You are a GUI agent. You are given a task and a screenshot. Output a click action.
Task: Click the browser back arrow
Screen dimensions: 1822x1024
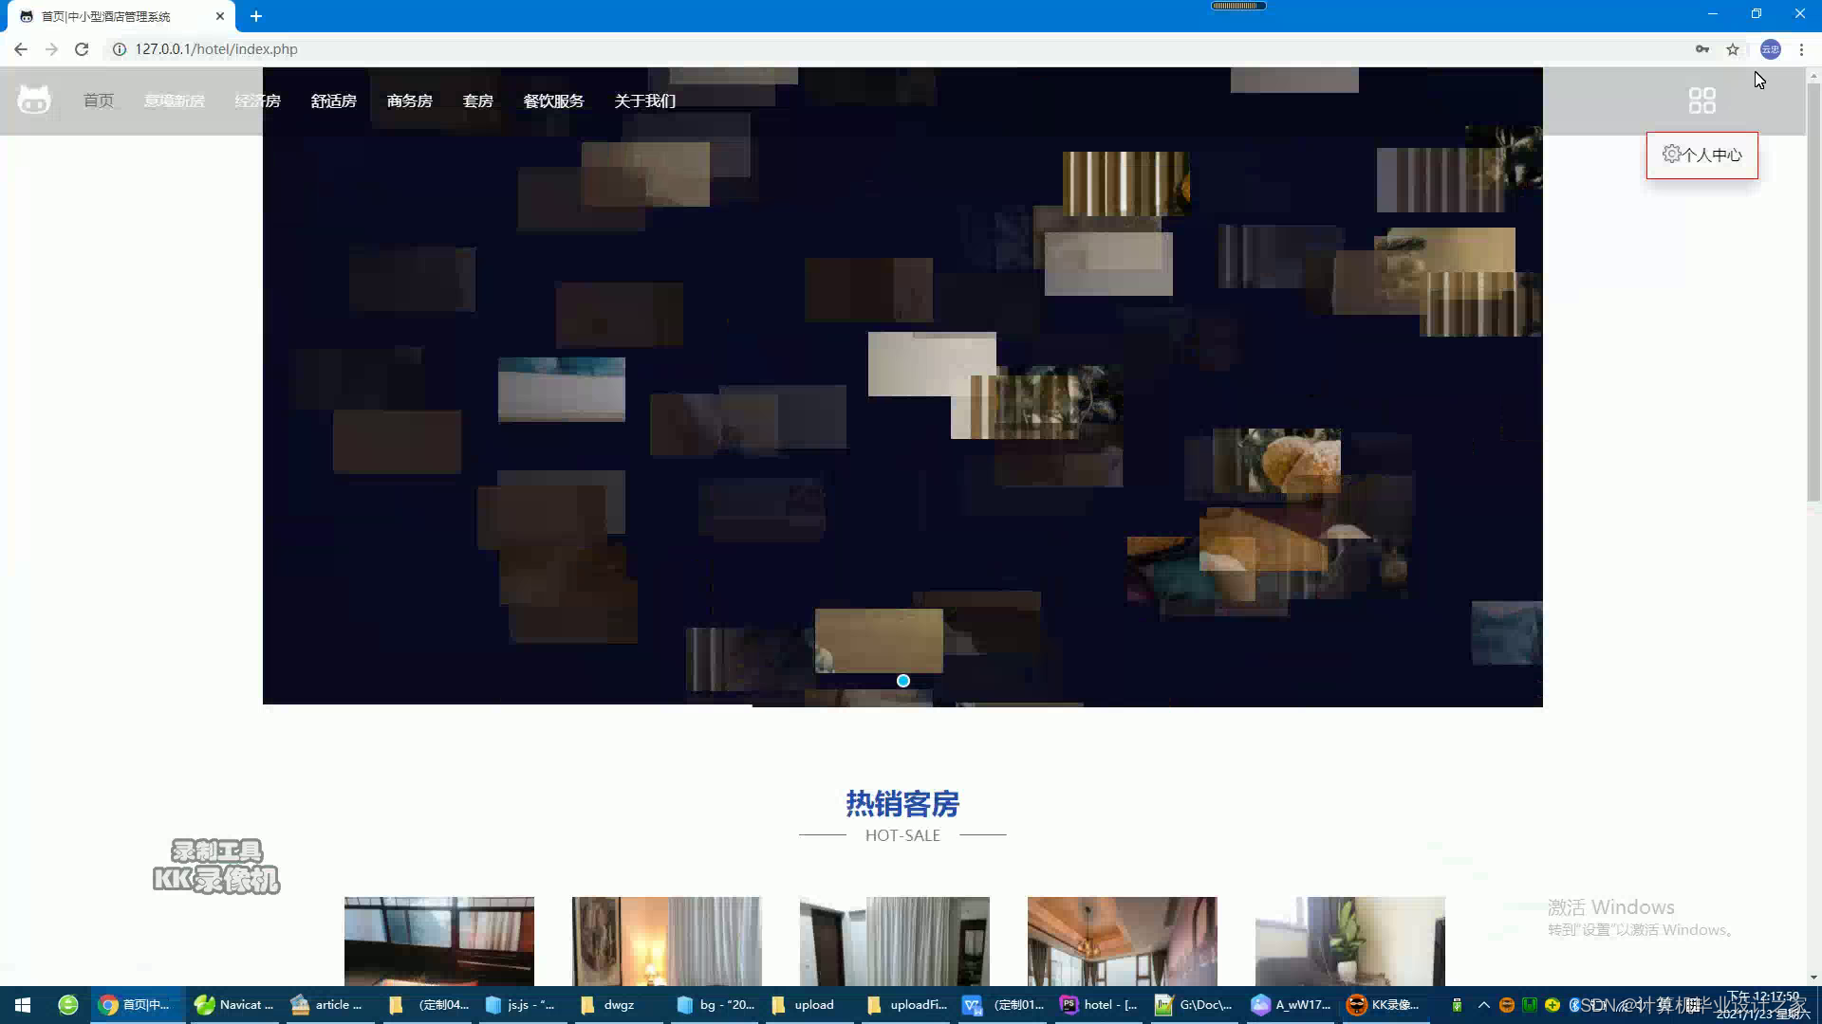point(21,49)
